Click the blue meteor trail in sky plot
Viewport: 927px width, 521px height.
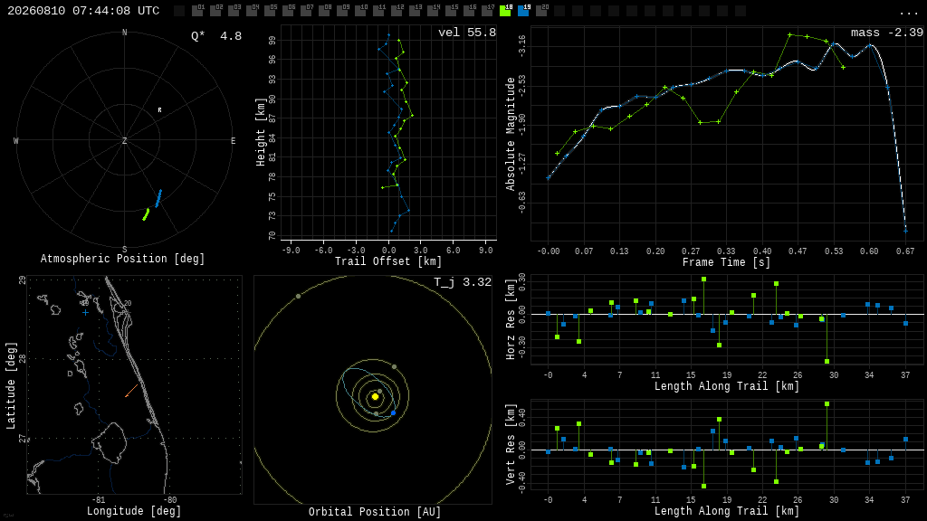[158, 198]
